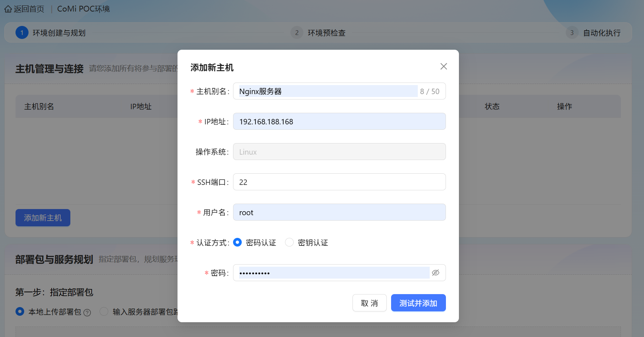The height and width of the screenshot is (337, 644).
Task: Select 密钥认证 radio button
Action: coord(289,243)
